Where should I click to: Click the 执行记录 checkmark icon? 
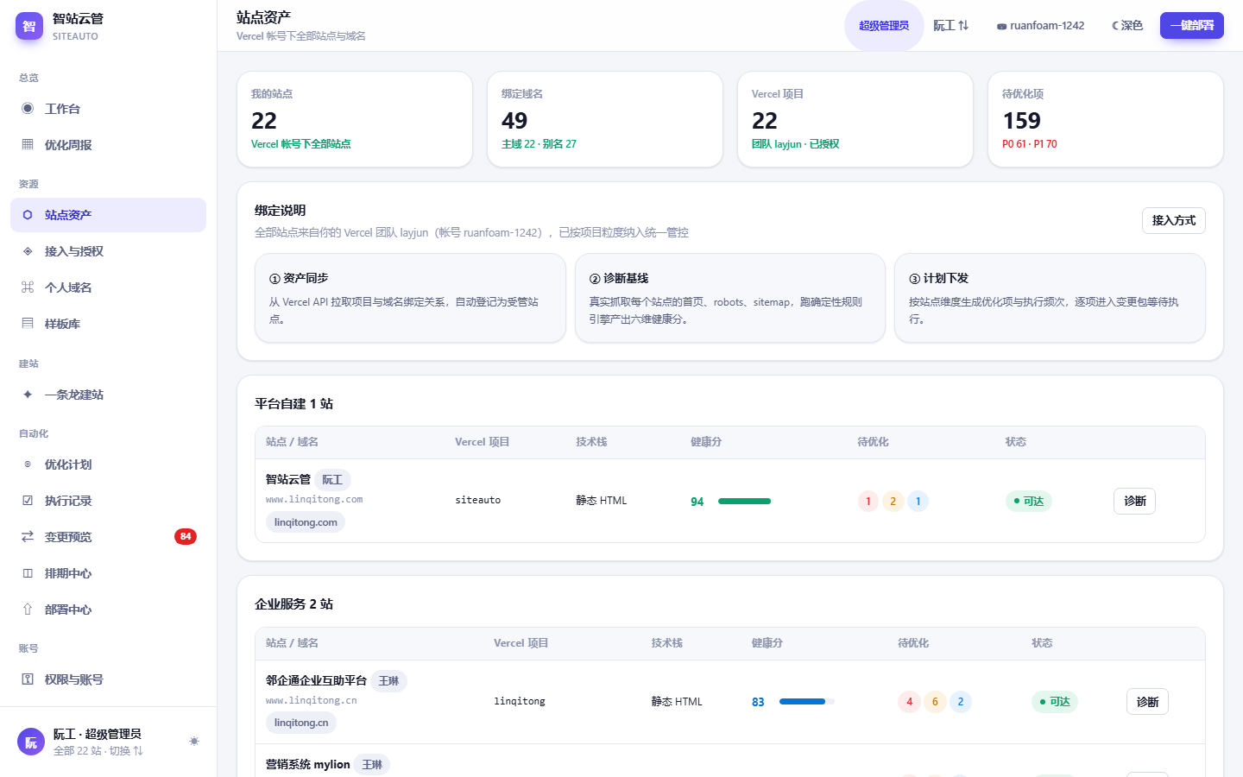28,501
